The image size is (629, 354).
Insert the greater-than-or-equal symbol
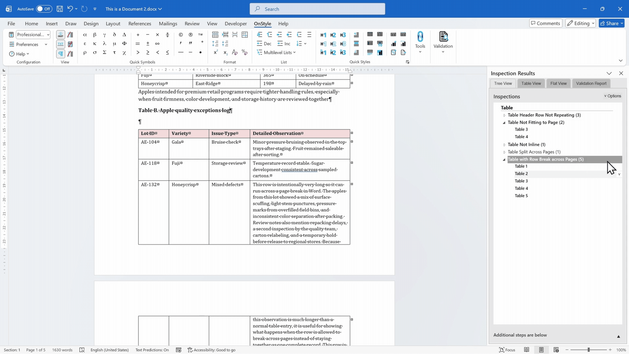(148, 52)
